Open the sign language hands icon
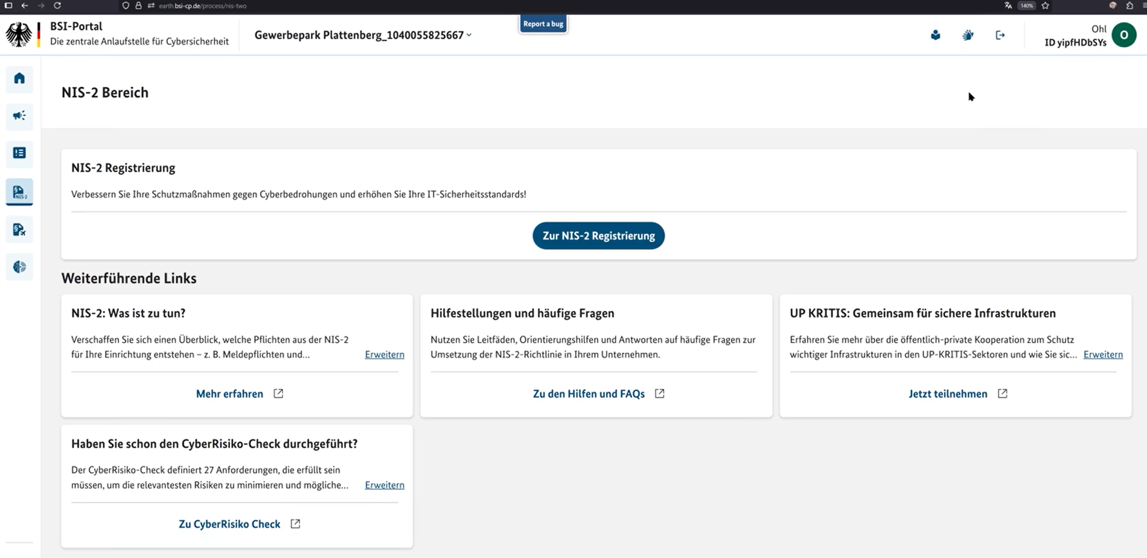1147x558 pixels. pyautogui.click(x=968, y=36)
